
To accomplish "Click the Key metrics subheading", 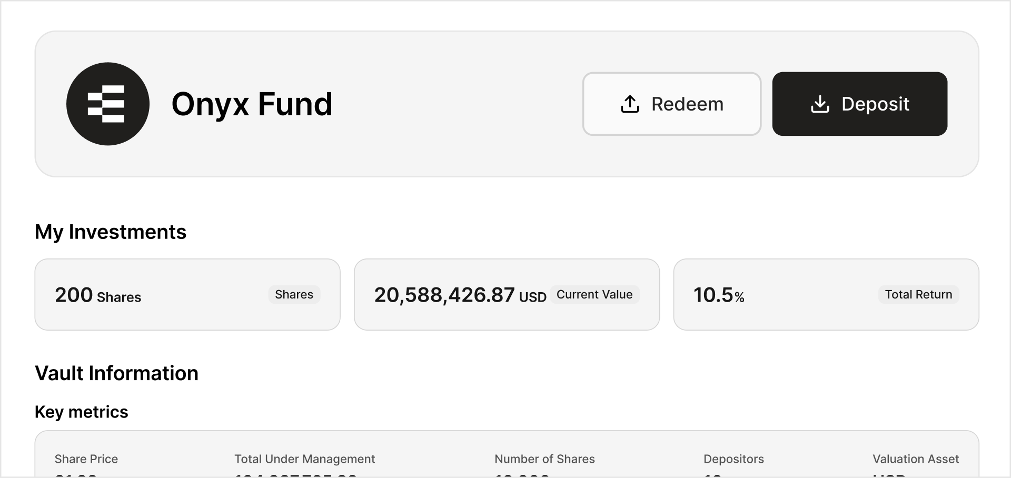I will (x=82, y=412).
